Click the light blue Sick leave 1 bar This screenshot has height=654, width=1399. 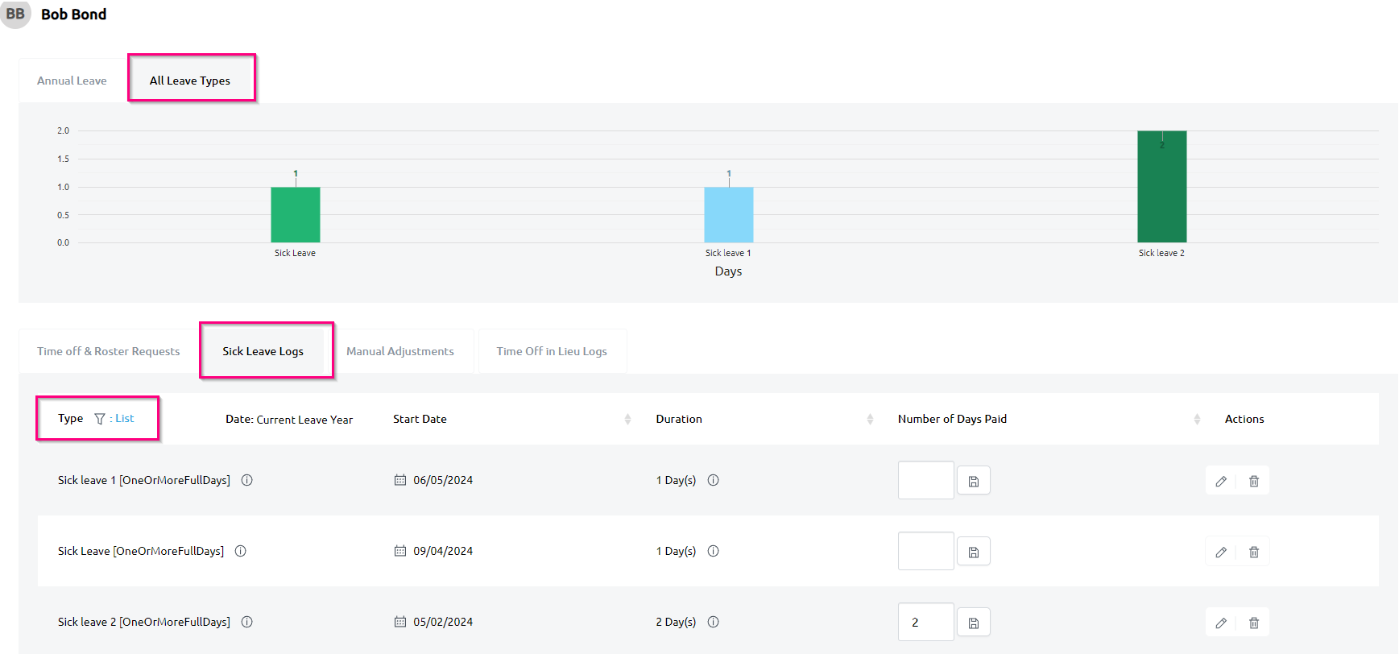728,214
